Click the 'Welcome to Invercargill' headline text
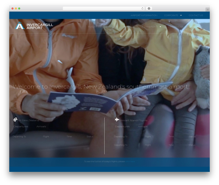Image resolution: width=219 pixels, height=185 pixels. [x=101, y=87]
